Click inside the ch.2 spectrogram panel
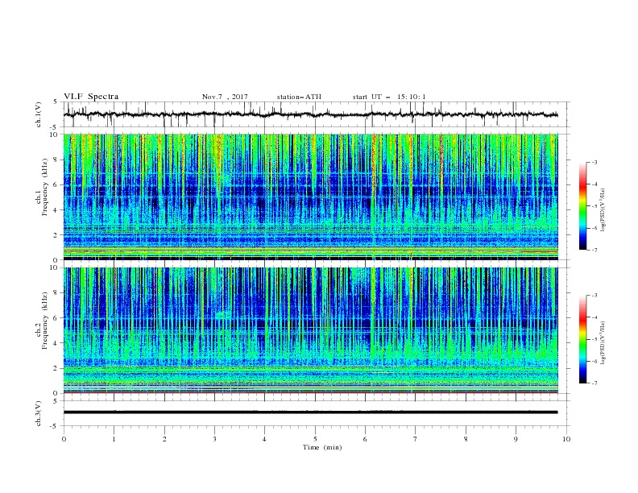 (310, 330)
